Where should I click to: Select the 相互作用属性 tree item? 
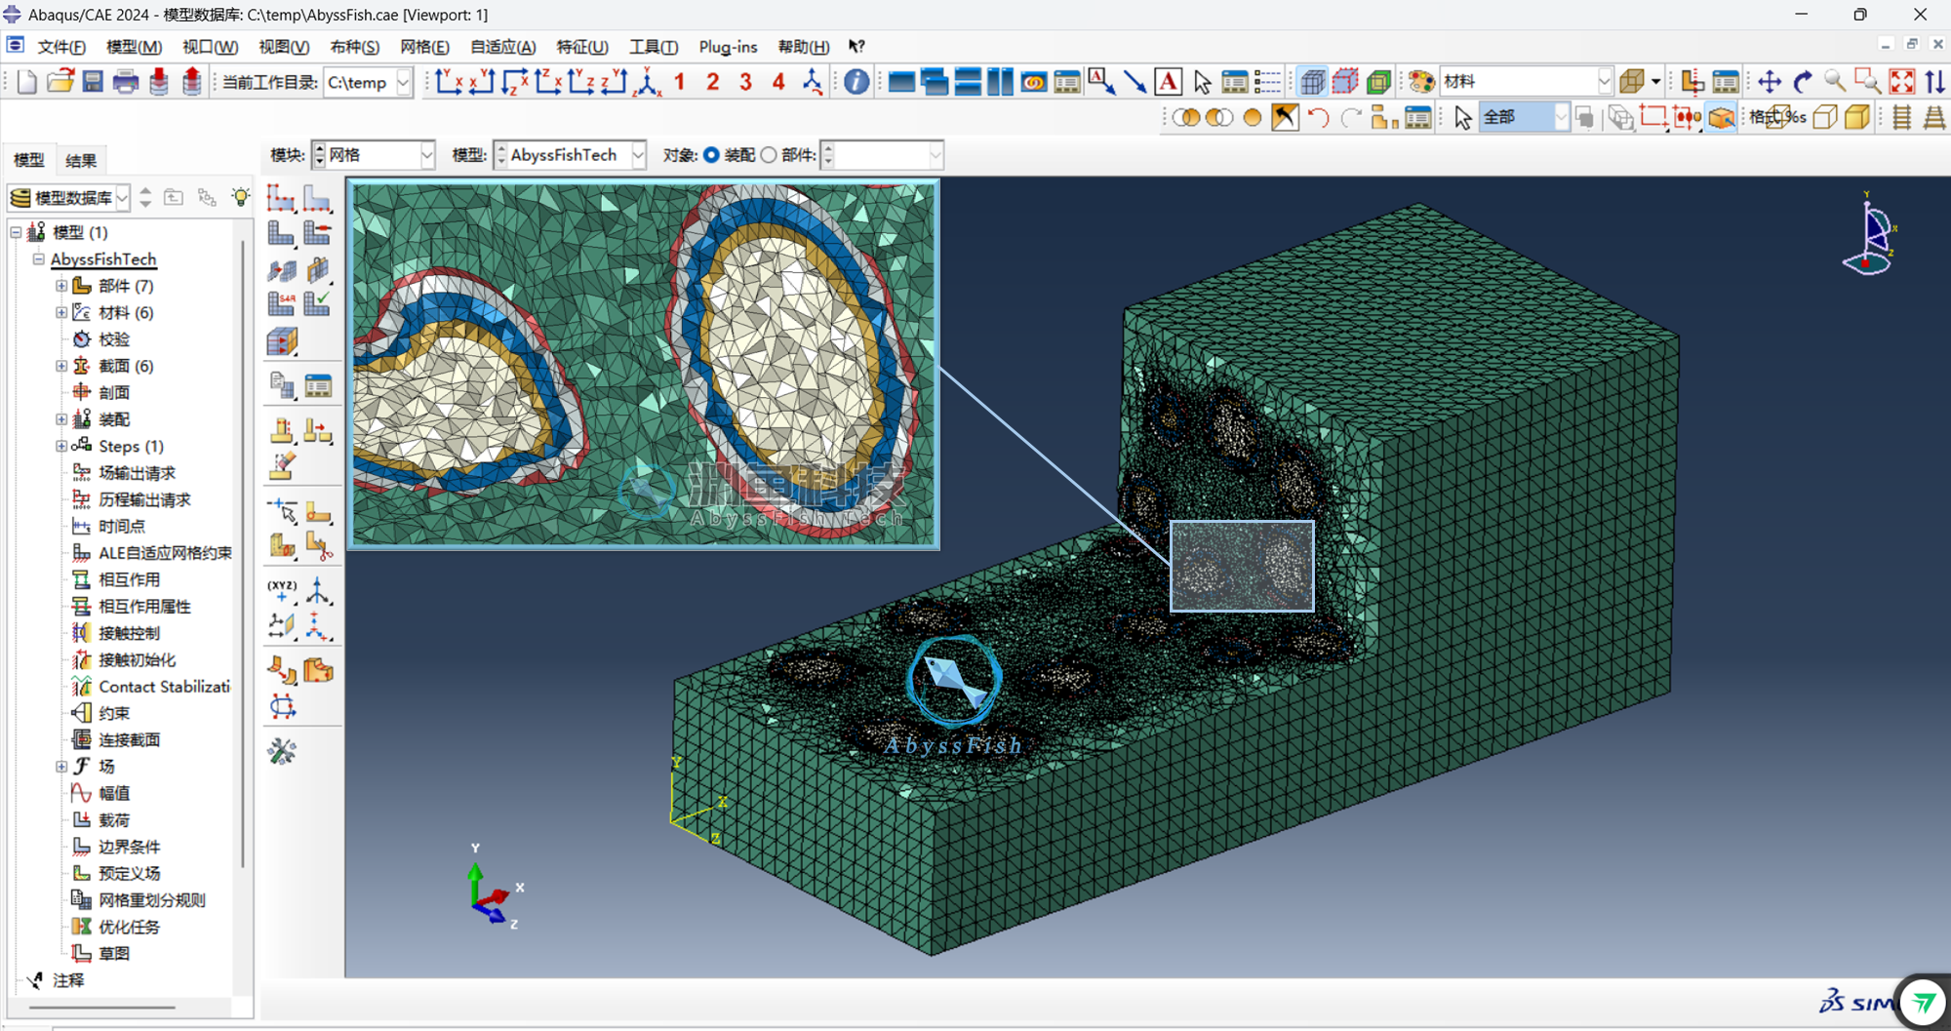click(x=144, y=606)
